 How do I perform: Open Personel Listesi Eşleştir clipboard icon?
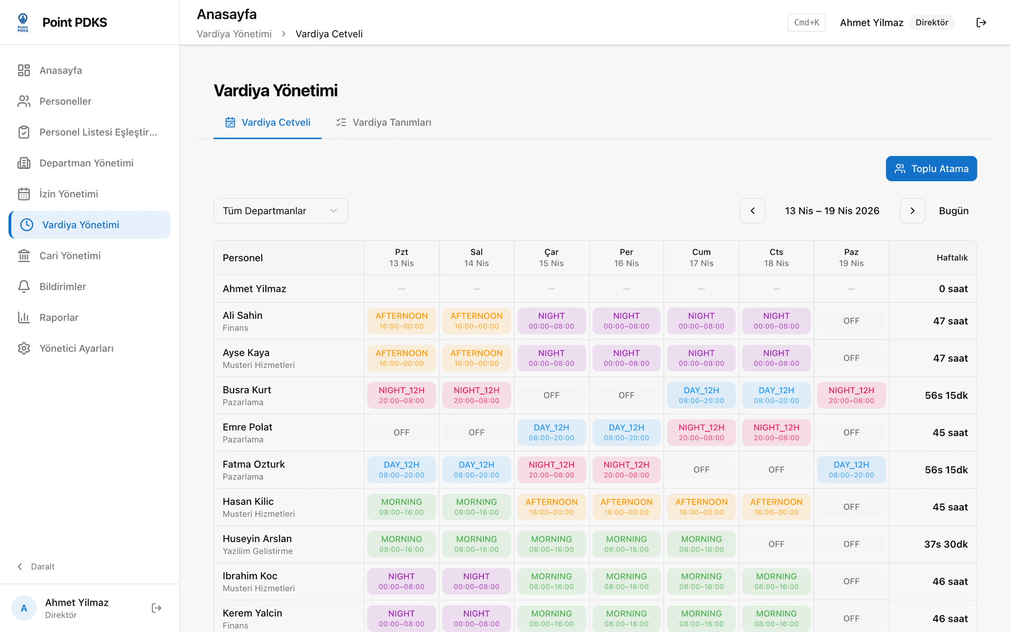point(24,132)
